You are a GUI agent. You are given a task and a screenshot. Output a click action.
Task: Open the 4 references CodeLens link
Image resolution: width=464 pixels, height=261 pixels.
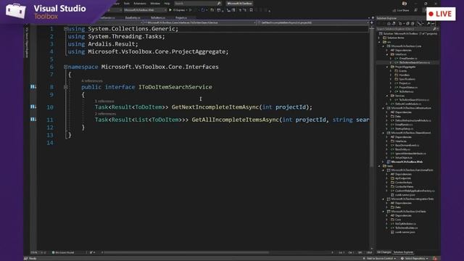(x=92, y=80)
